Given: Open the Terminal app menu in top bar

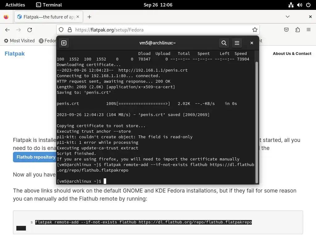Looking at the screenshot, I should pyautogui.click(x=49, y=5).
